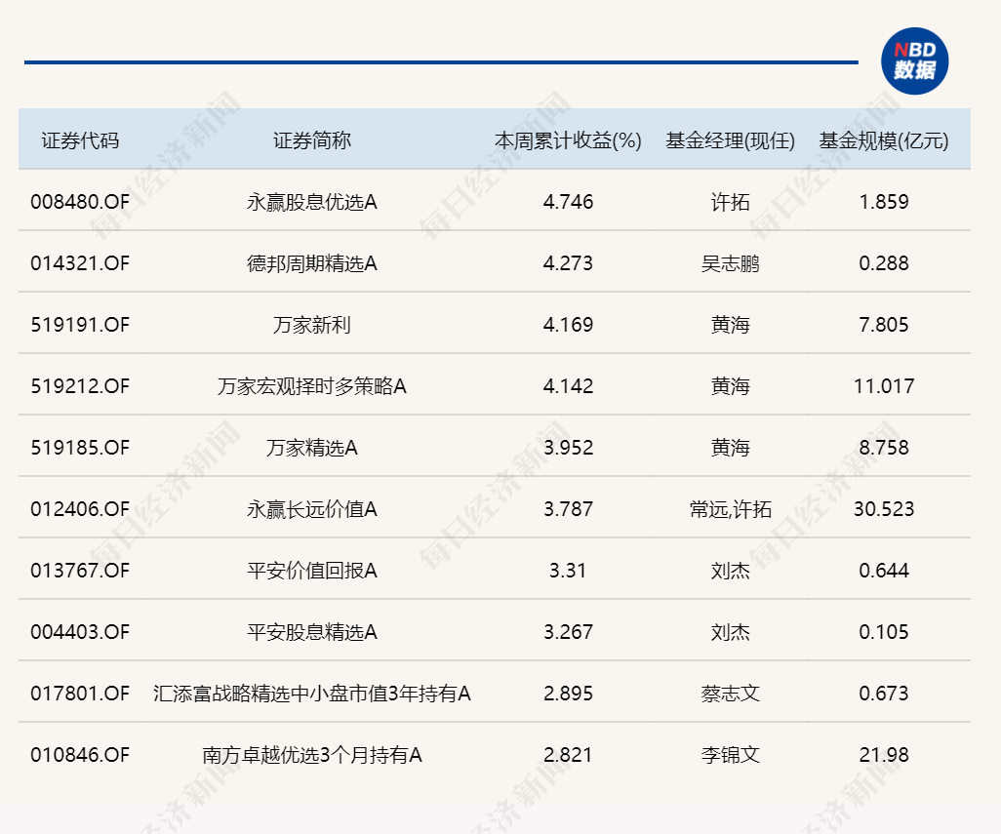Image resolution: width=1001 pixels, height=834 pixels.
Task: Click managers 常远,许拓
Action: pos(730,509)
